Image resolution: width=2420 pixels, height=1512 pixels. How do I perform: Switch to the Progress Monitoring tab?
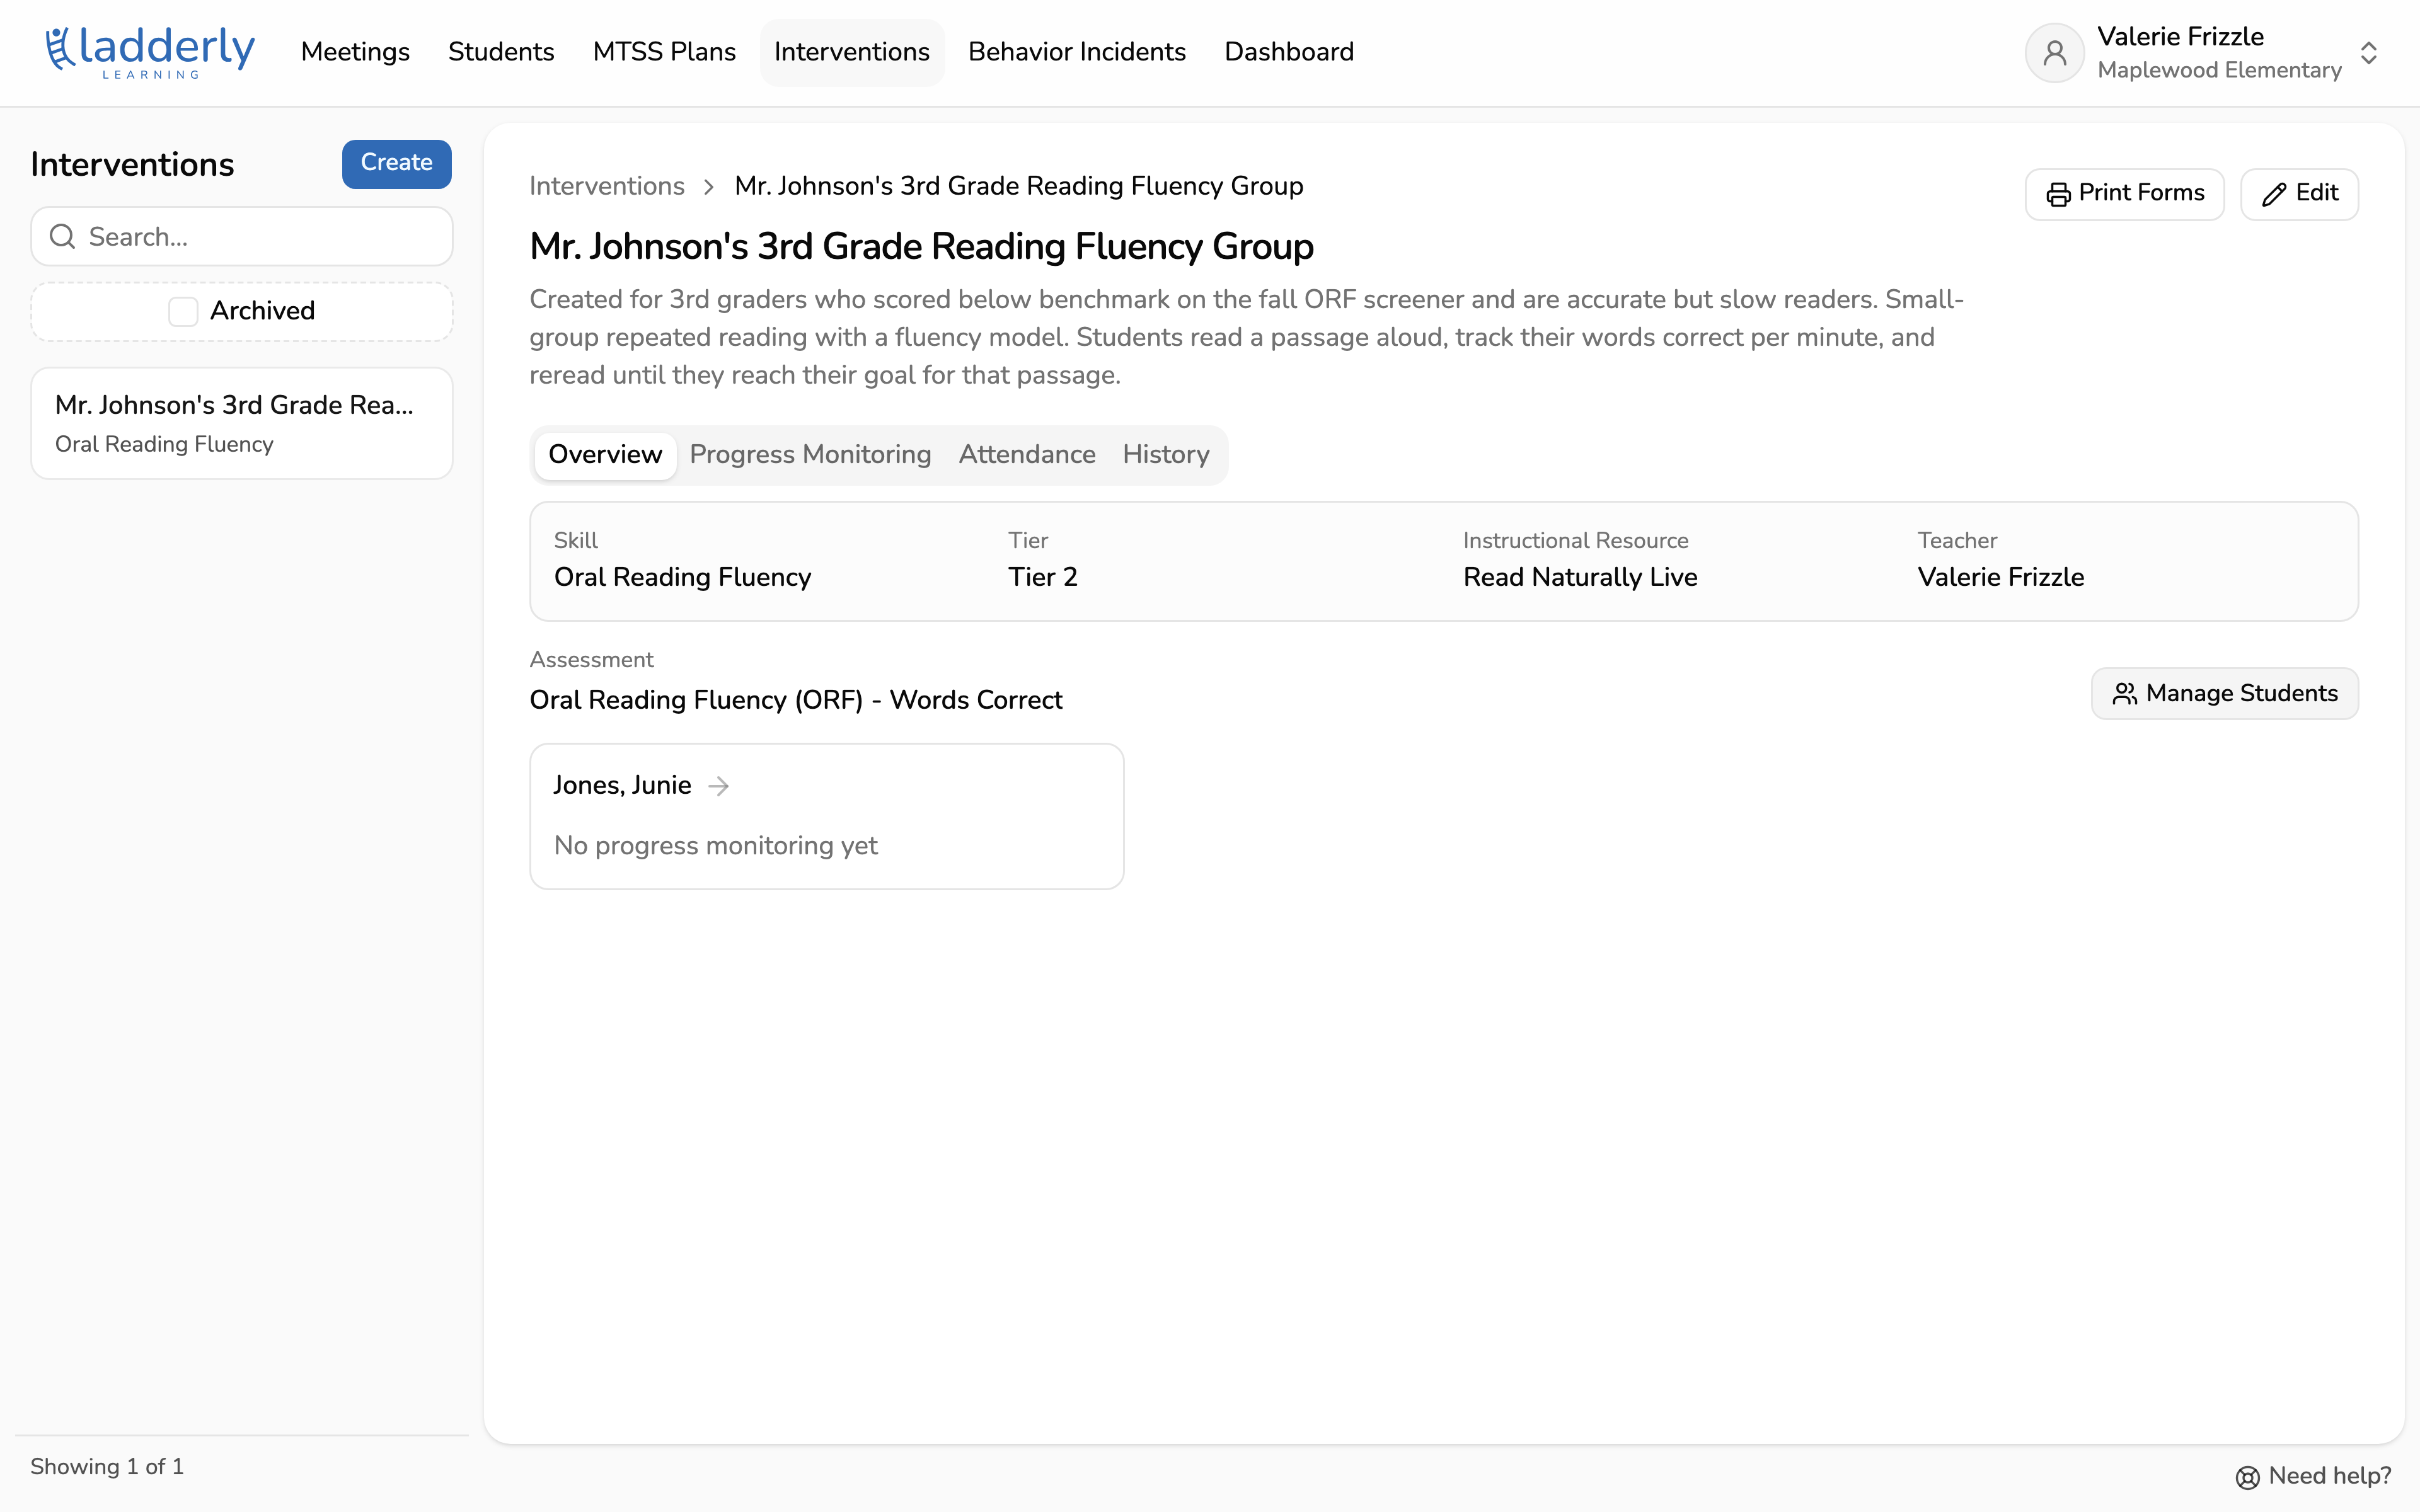[x=810, y=455]
